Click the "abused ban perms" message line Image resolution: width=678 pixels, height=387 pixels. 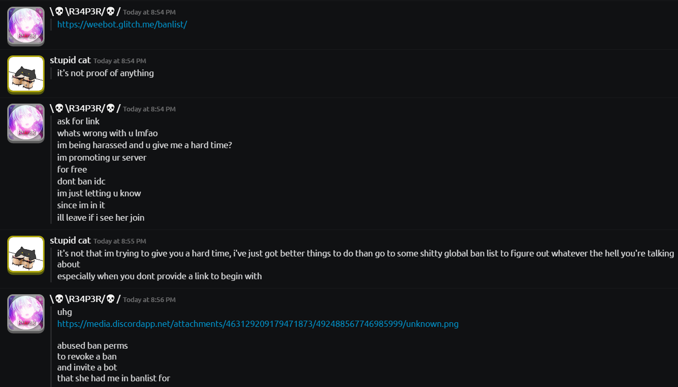click(92, 346)
